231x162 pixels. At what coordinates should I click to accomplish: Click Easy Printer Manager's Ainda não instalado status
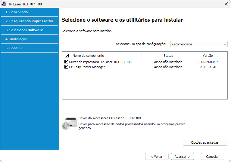[x=168, y=67]
